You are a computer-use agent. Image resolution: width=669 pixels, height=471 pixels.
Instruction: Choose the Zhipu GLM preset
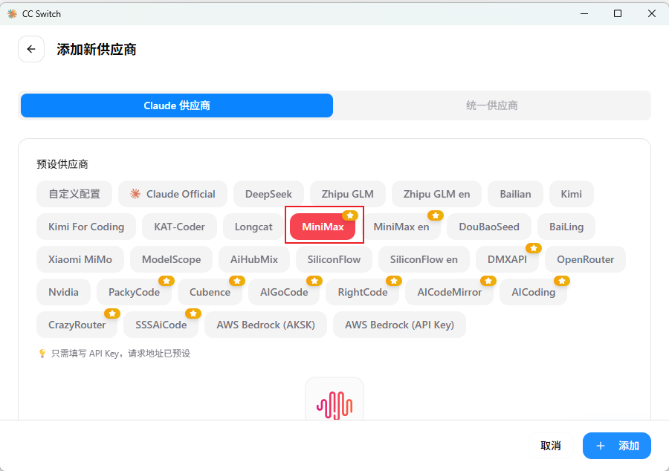tap(348, 194)
